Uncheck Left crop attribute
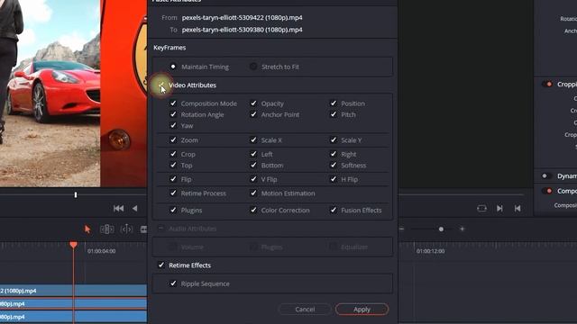Screen dimensions: 577x324 click(x=253, y=154)
